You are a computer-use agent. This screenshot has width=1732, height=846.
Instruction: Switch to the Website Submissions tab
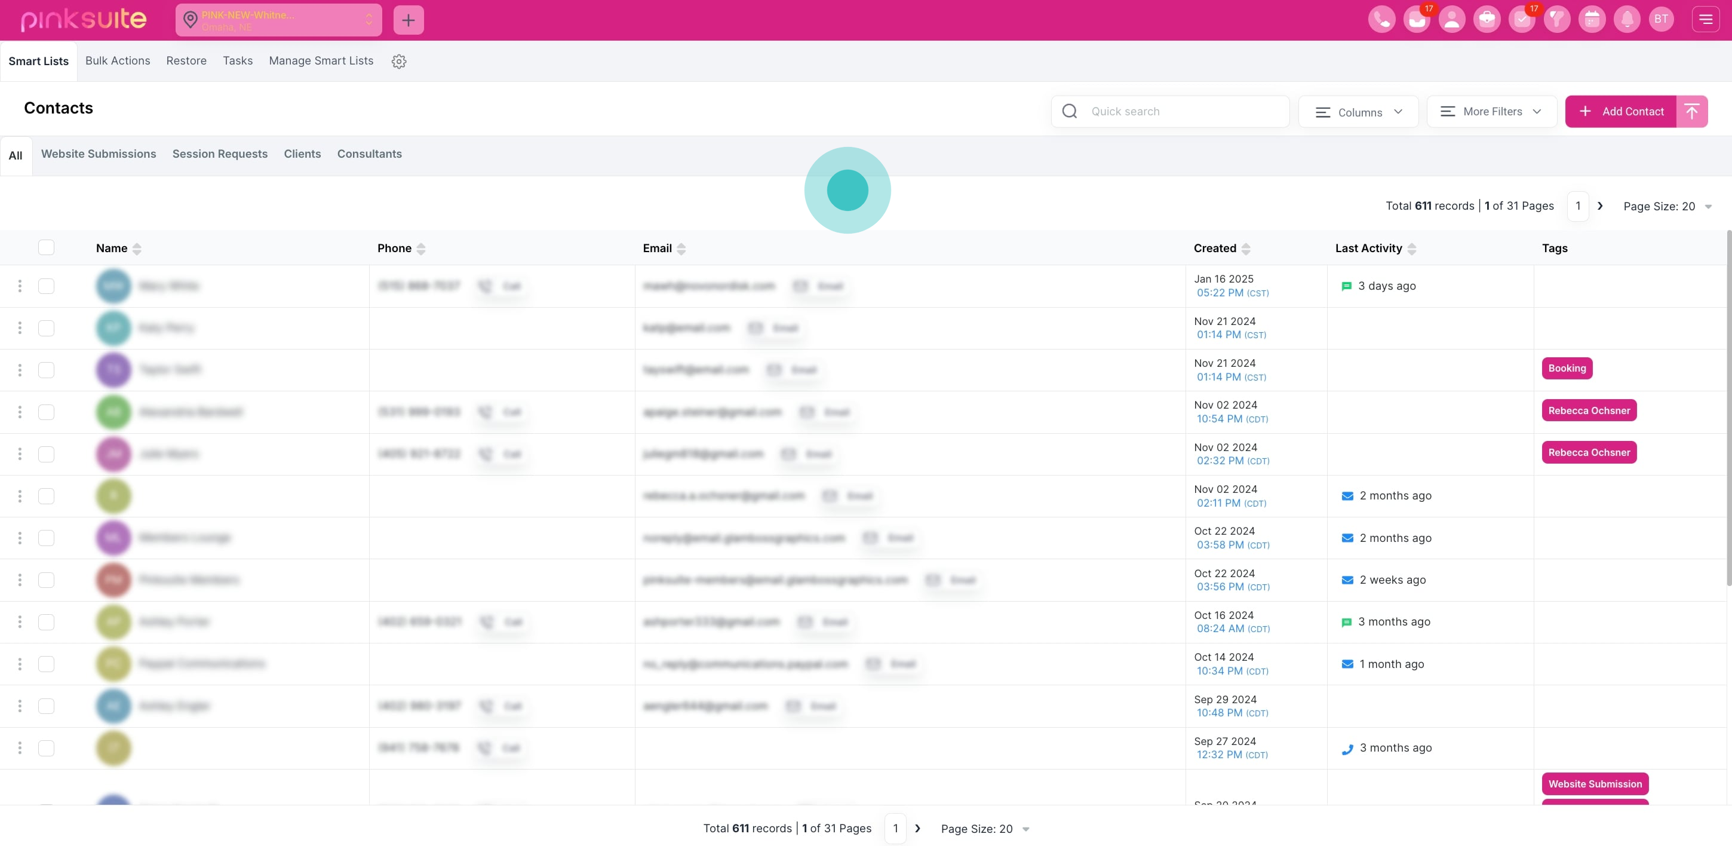point(98,154)
